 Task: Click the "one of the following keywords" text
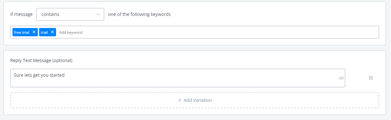pyautogui.click(x=139, y=14)
